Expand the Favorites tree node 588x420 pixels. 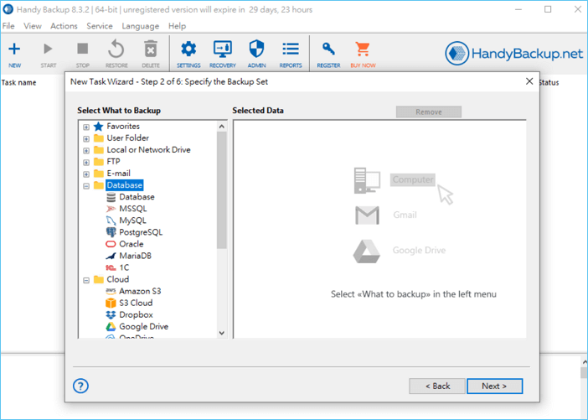[x=86, y=127]
